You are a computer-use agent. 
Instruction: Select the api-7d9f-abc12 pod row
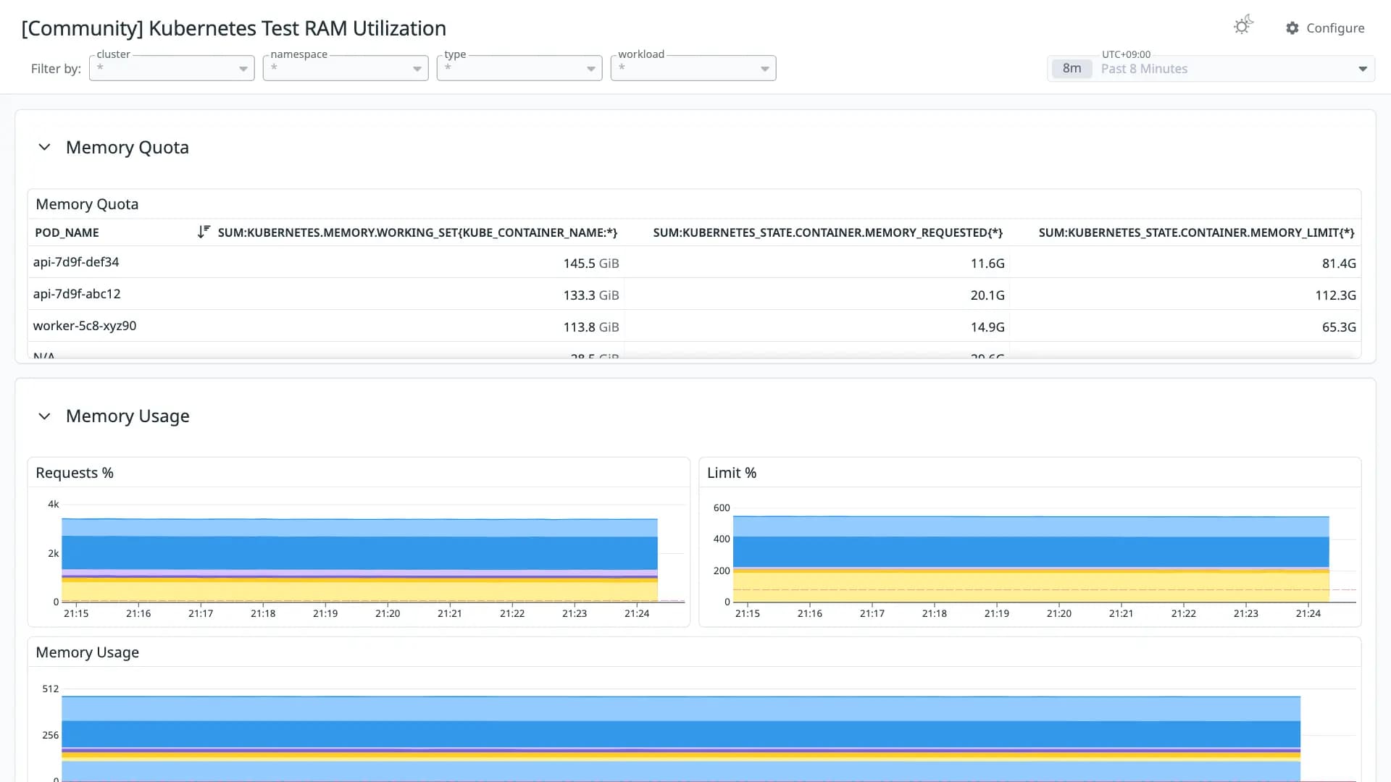694,294
